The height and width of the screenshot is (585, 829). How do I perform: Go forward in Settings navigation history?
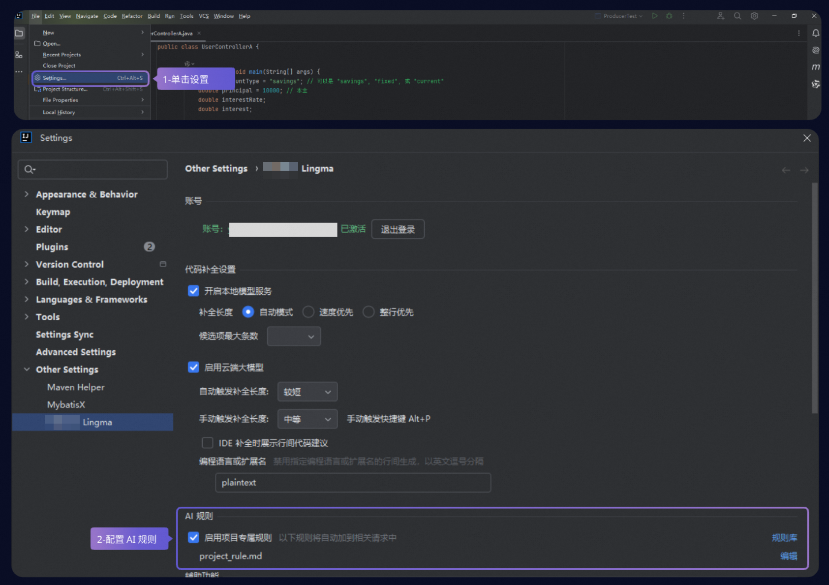point(804,170)
